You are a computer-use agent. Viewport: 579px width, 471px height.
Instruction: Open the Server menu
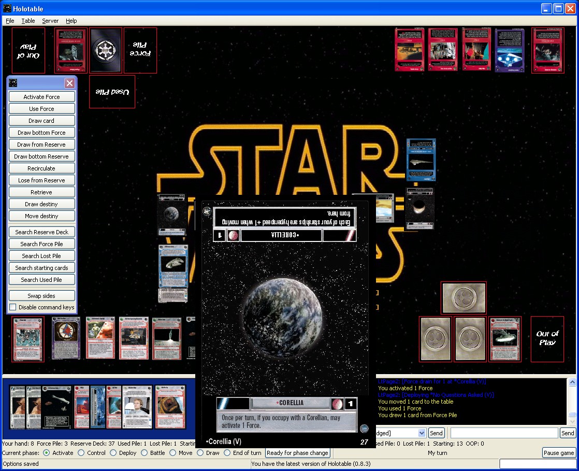[50, 21]
